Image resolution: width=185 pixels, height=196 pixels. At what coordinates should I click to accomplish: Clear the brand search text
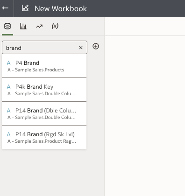pyautogui.click(x=81, y=48)
